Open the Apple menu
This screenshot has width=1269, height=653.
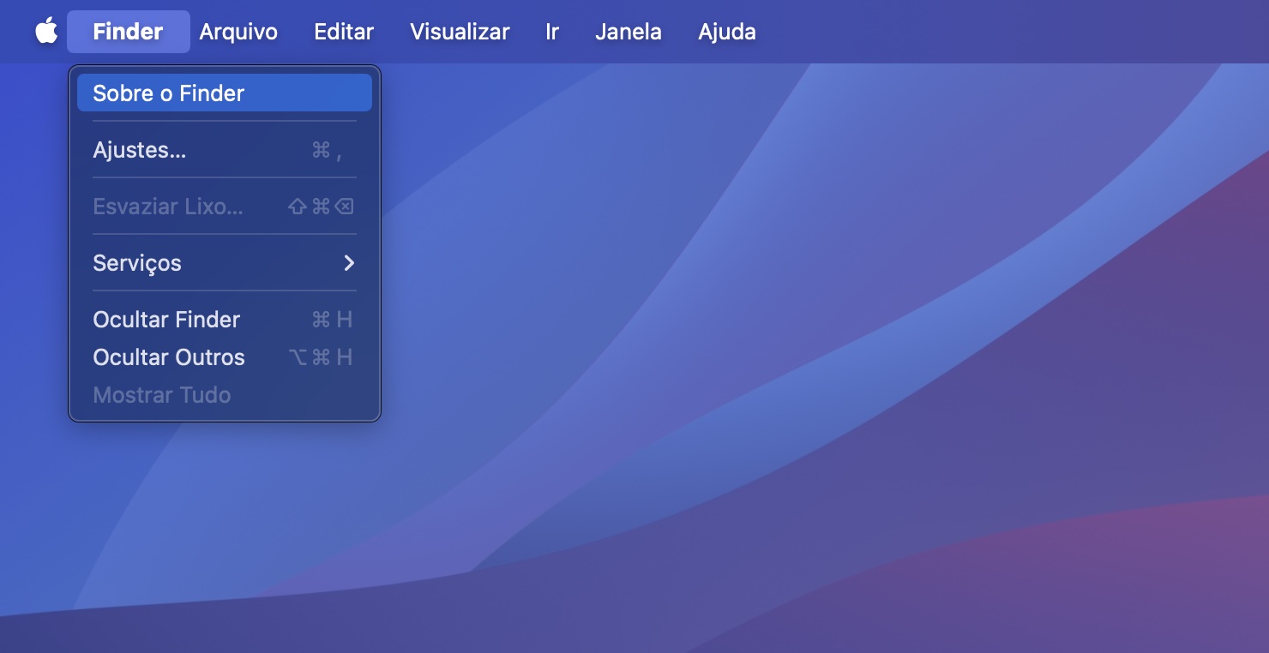coord(45,31)
